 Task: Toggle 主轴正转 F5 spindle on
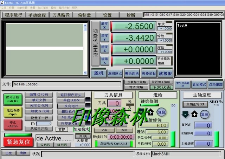point(195,104)
